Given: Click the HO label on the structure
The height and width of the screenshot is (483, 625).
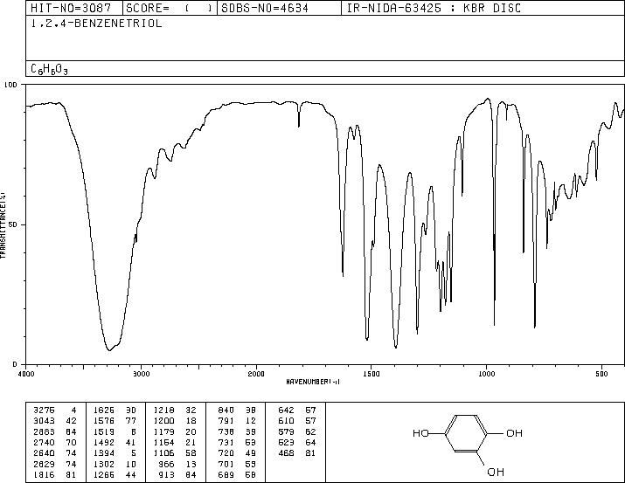Looking at the screenshot, I should pyautogui.click(x=420, y=433).
